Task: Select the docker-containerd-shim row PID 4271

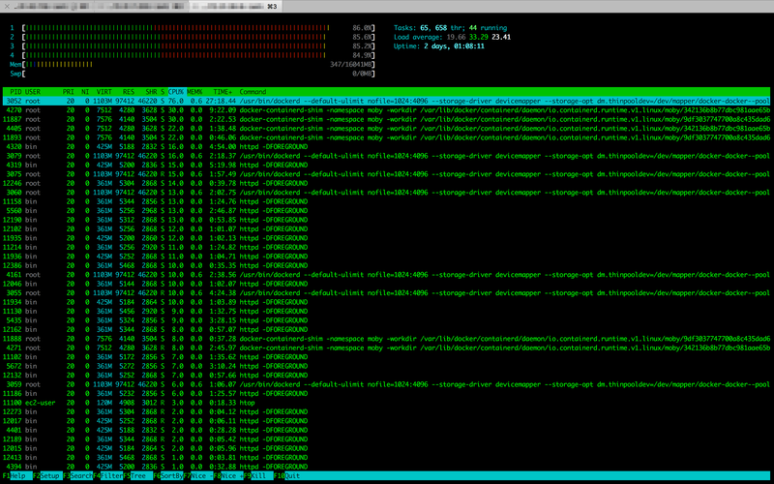Action: (386, 348)
